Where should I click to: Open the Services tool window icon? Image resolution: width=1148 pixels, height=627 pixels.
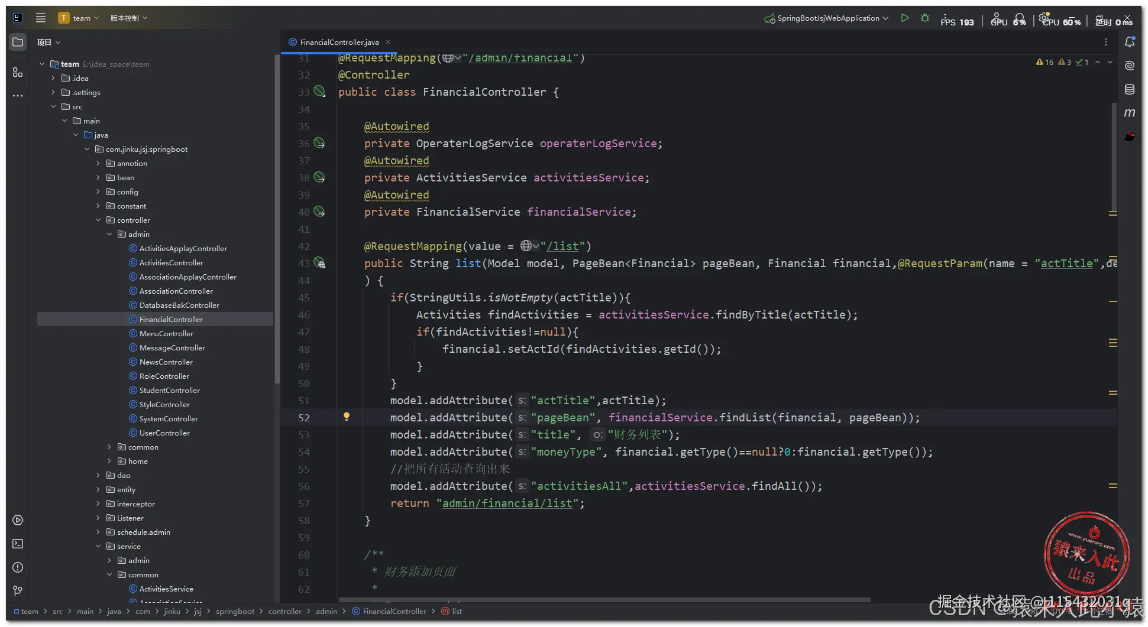coord(18,520)
